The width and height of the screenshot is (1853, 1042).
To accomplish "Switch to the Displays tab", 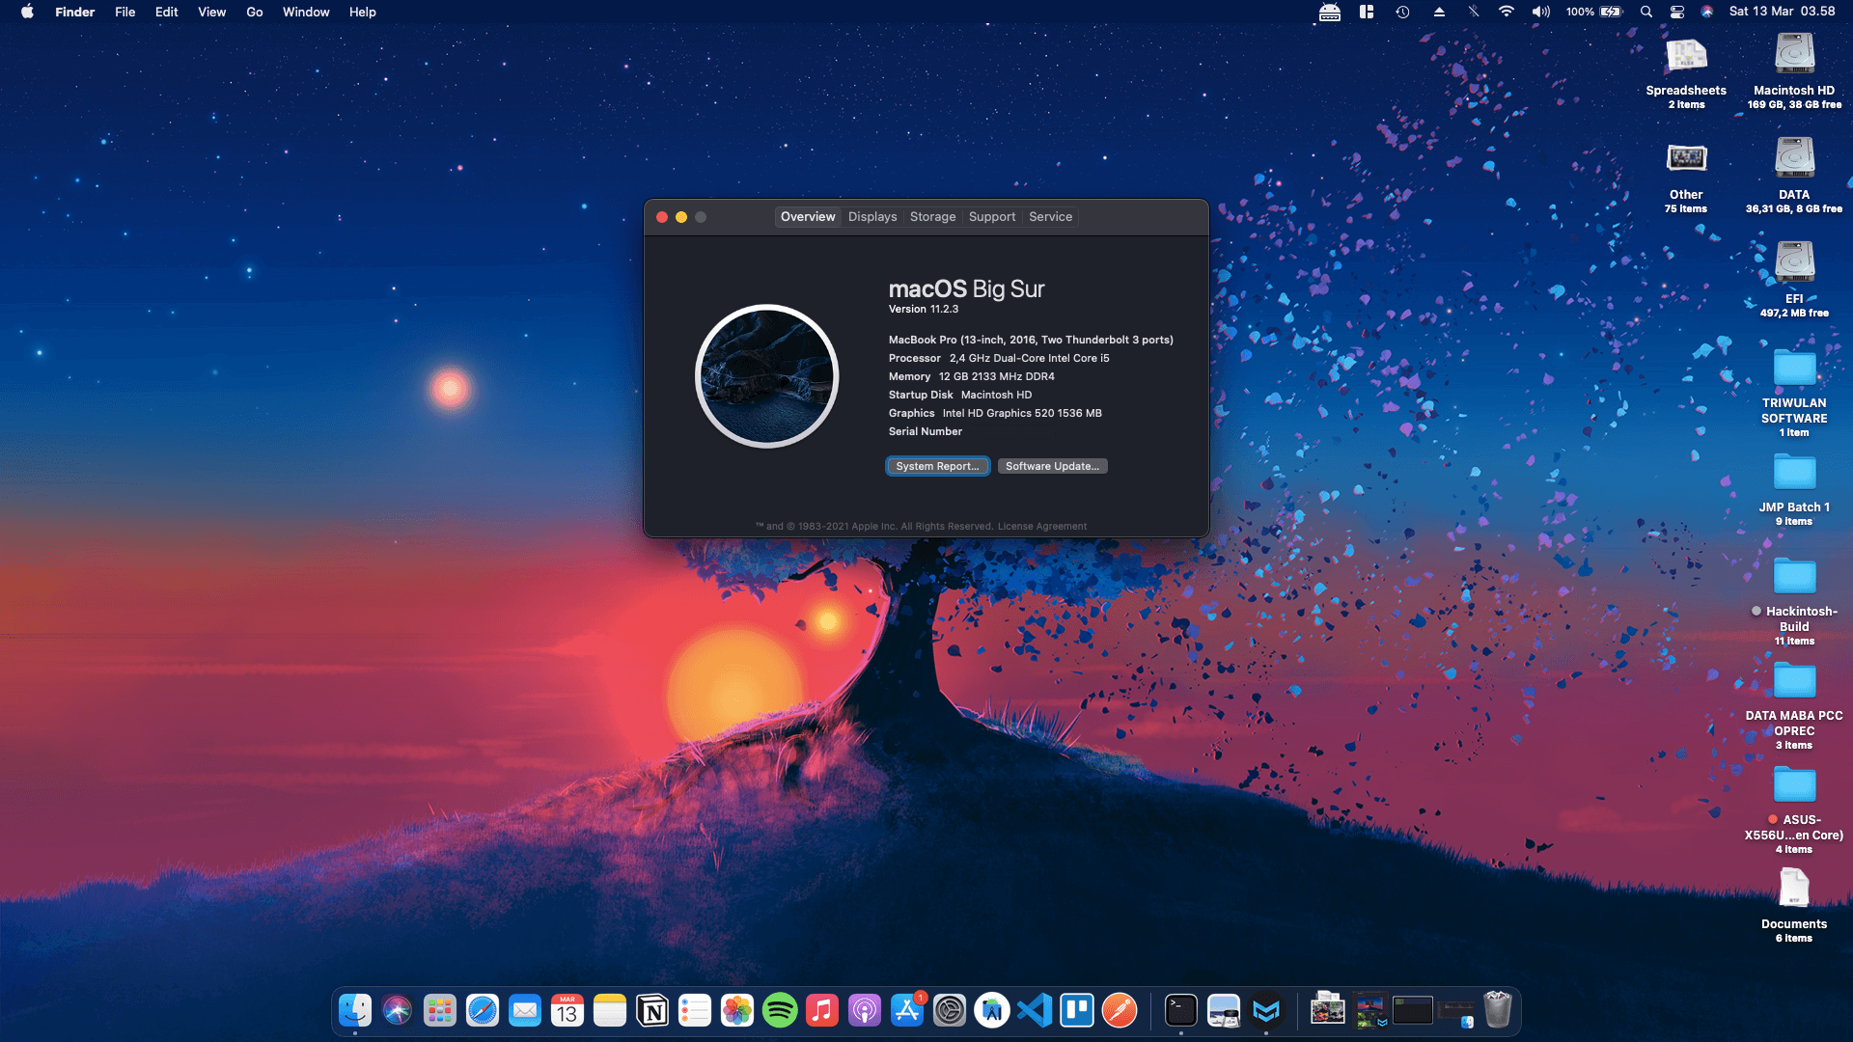I will pos(872,216).
